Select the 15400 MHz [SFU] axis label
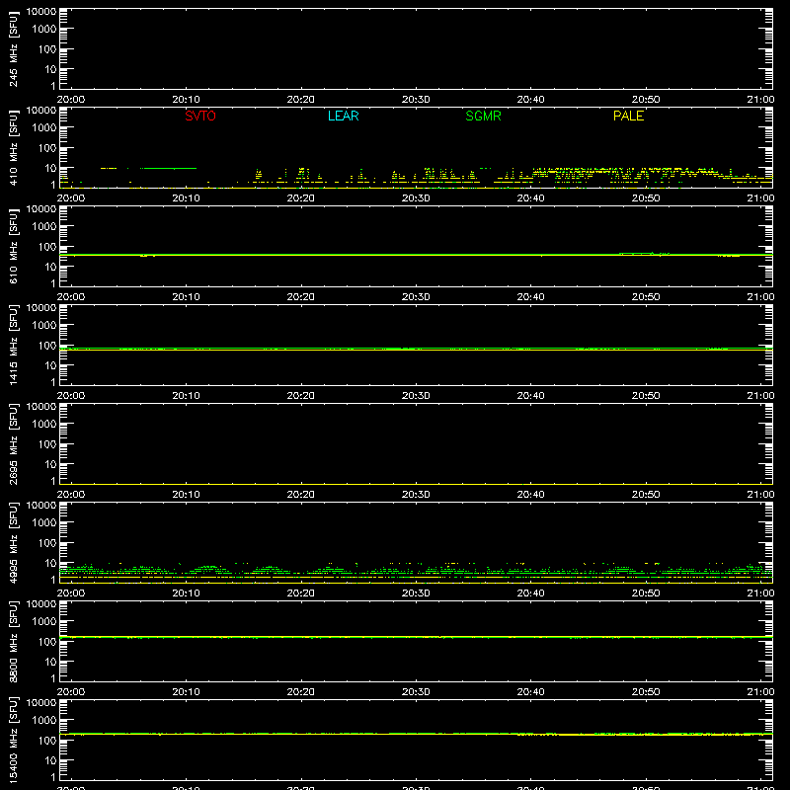The image size is (790, 790). point(13,740)
